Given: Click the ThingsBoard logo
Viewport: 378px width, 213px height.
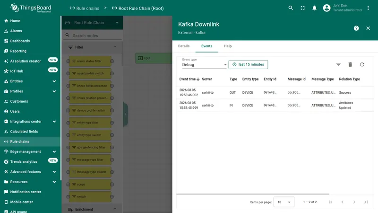Looking at the screenshot, I should coord(31,8).
